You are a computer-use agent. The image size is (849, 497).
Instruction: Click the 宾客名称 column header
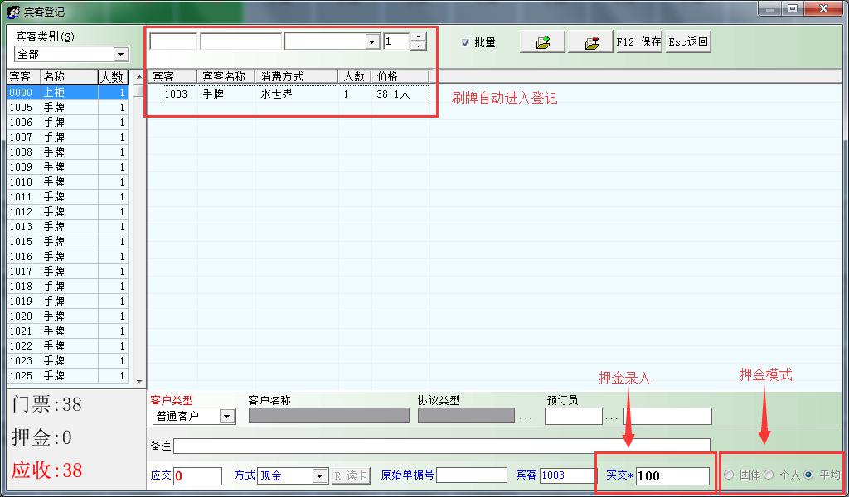[x=226, y=76]
